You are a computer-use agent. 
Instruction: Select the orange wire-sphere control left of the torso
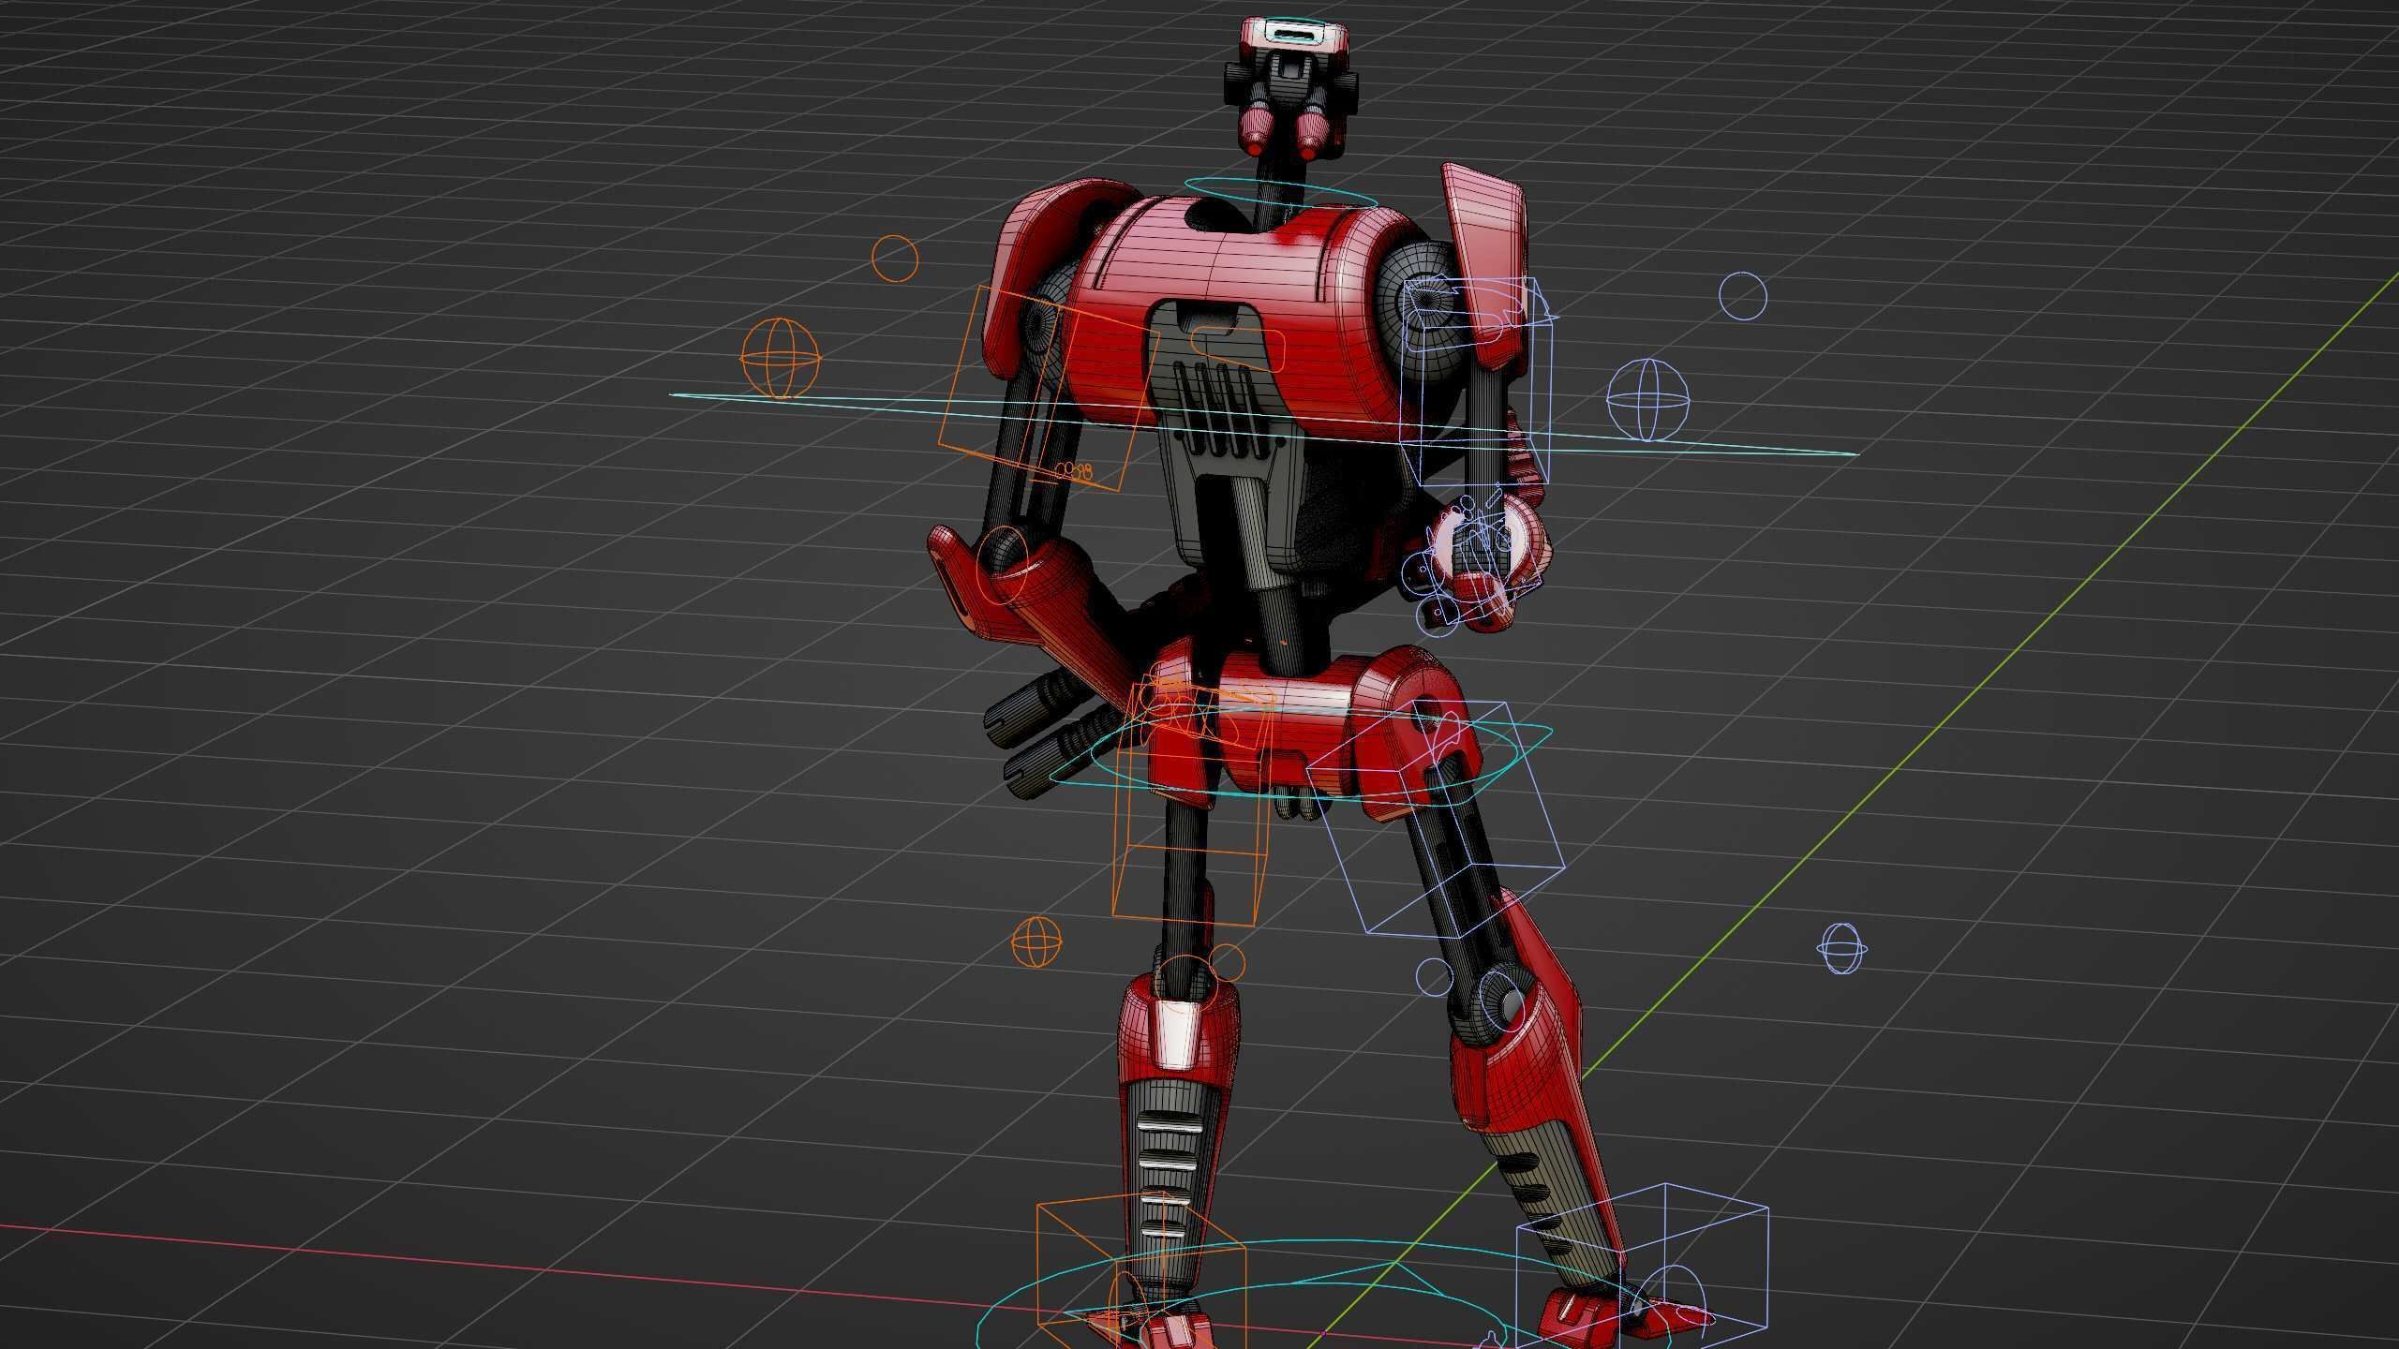781,357
